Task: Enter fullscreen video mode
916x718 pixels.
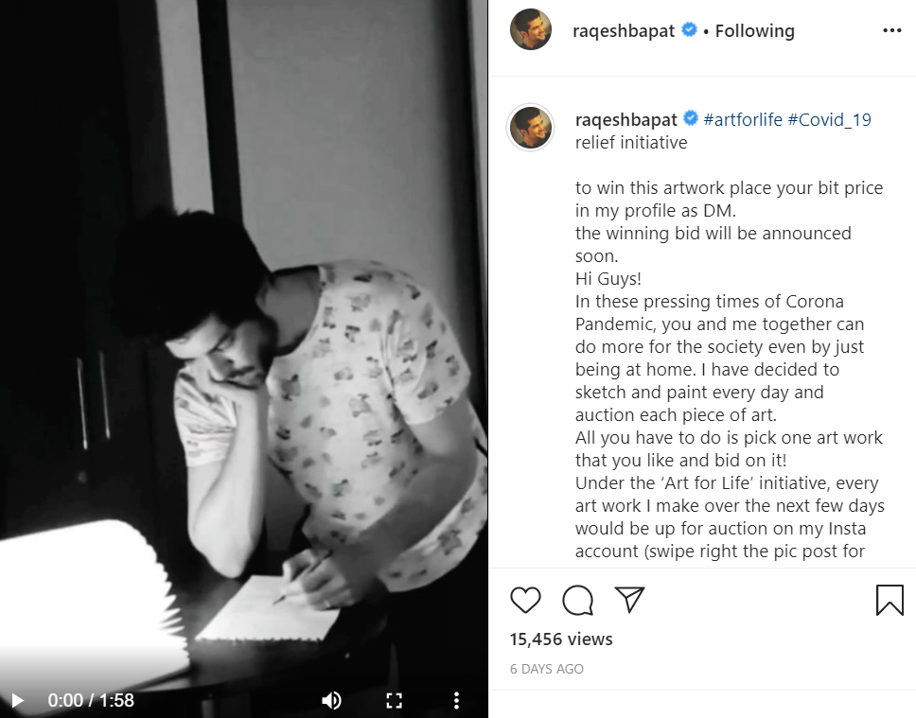Action: click(394, 700)
